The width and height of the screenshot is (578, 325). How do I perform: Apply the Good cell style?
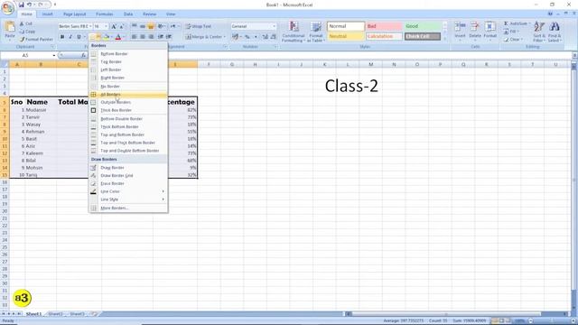pyautogui.click(x=423, y=26)
